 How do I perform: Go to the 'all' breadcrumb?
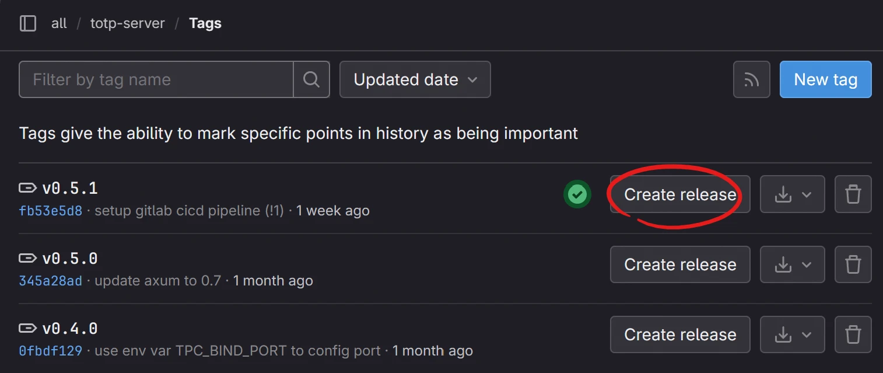pyautogui.click(x=59, y=23)
